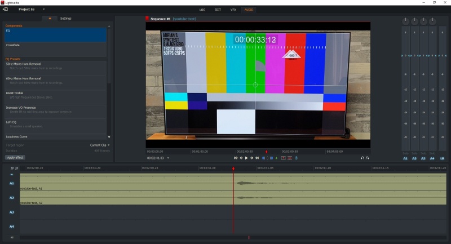Toggle Solo on mixer channel A3

click(x=423, y=153)
